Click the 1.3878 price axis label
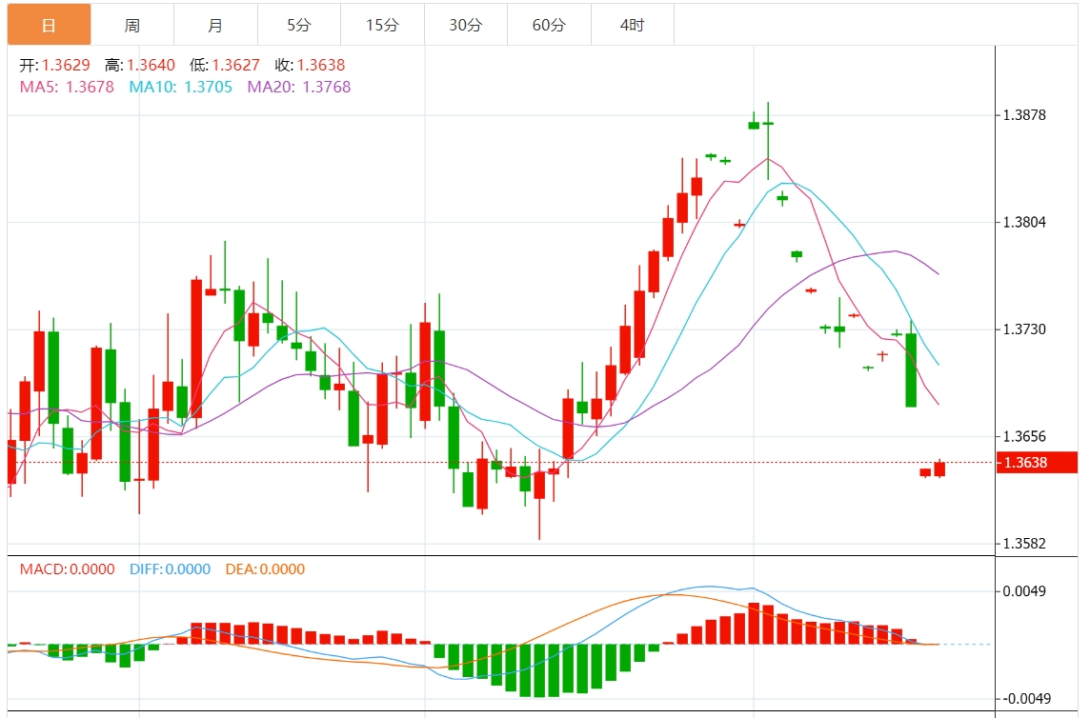This screenshot has width=1090, height=718. [1024, 115]
